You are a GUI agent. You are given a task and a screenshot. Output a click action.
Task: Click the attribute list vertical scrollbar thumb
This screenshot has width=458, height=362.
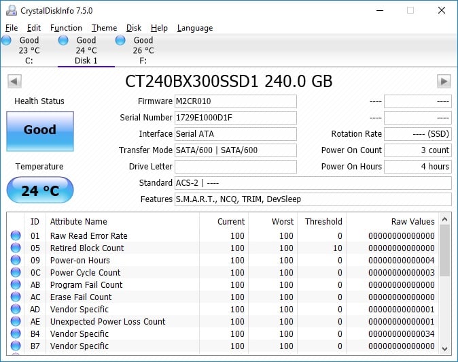click(445, 250)
